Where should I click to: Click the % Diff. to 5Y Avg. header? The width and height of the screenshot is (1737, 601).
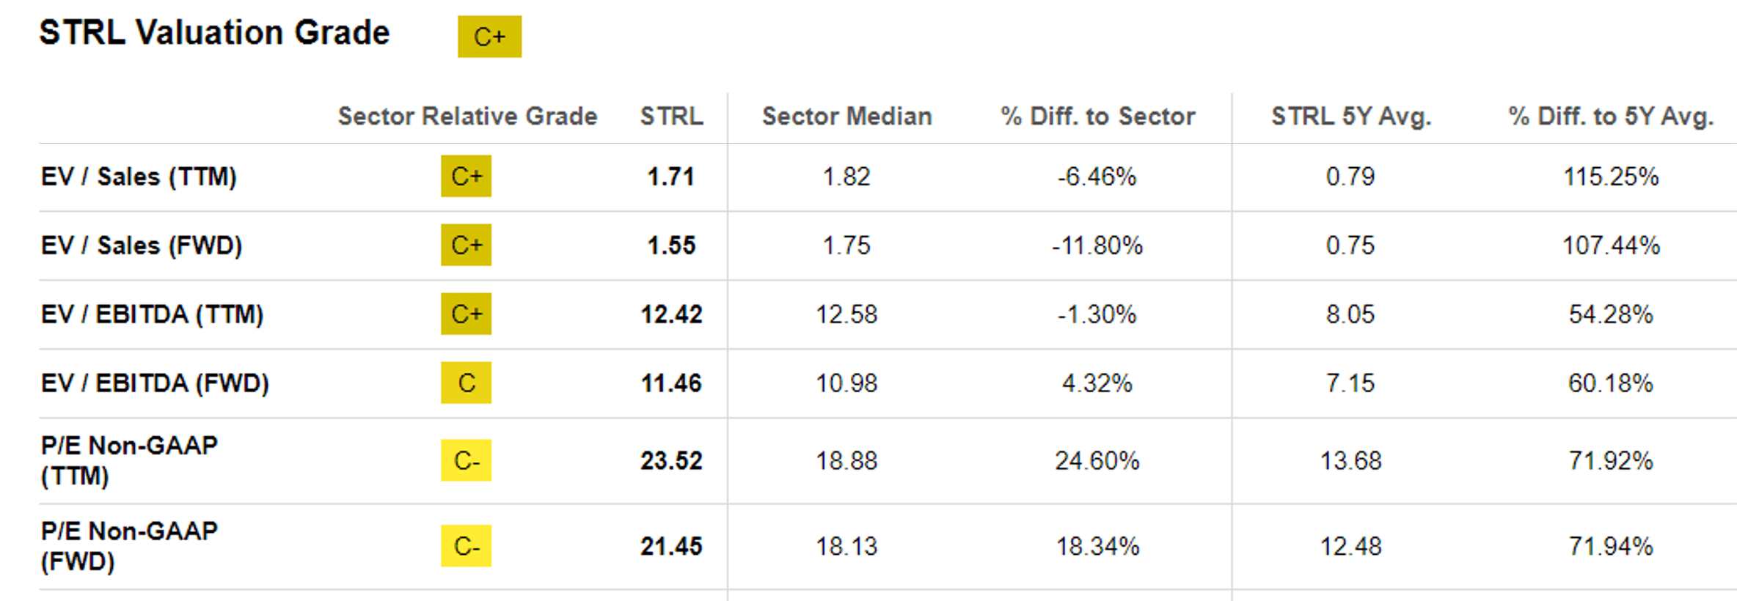coord(1611,116)
